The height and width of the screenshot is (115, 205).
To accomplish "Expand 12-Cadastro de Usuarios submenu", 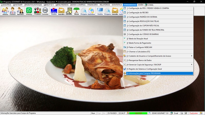I will 158,56.
